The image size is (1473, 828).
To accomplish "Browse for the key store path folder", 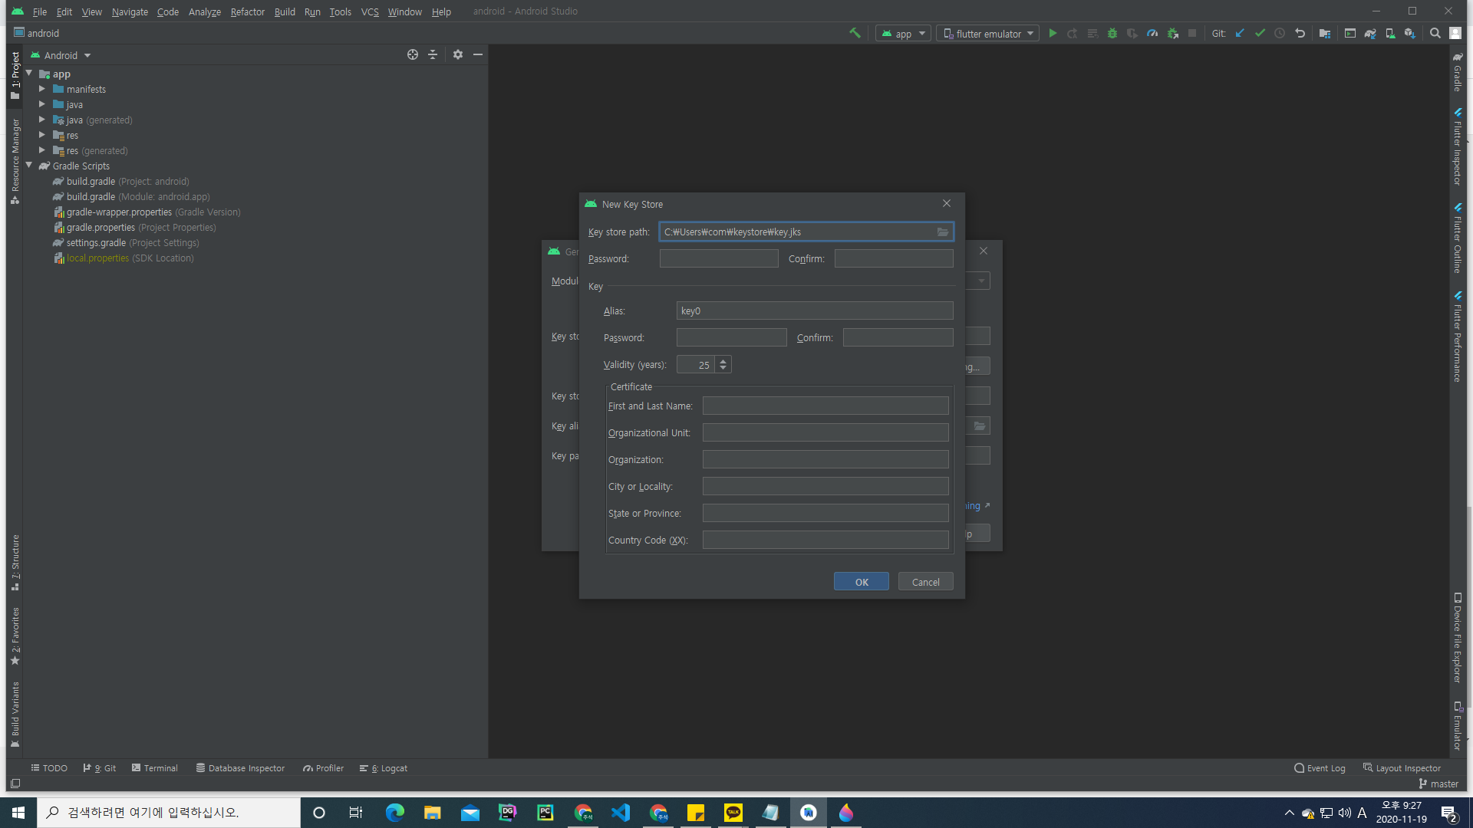I will tap(943, 232).
